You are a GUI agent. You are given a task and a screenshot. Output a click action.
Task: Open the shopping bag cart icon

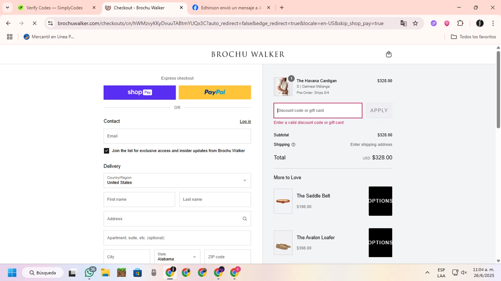point(388,54)
